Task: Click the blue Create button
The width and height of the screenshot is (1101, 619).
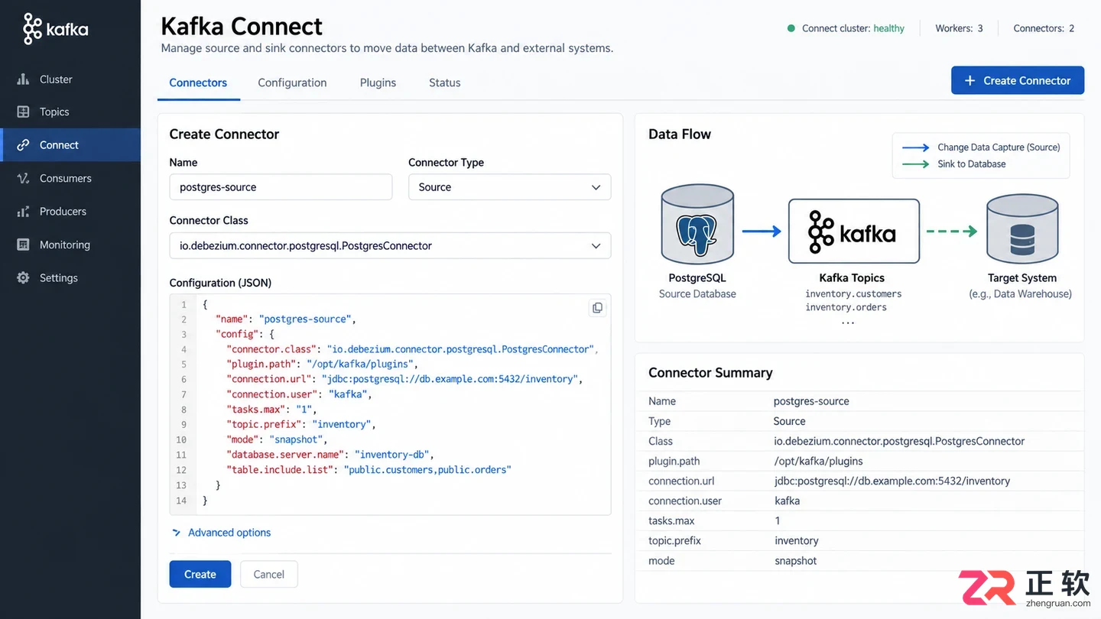Action: click(x=200, y=575)
